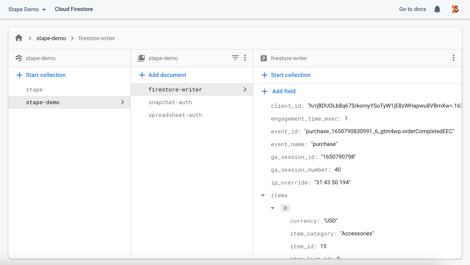Viewport: 470px width, 265px height.
Task: Click the 0 index badge
Action: 285,208
